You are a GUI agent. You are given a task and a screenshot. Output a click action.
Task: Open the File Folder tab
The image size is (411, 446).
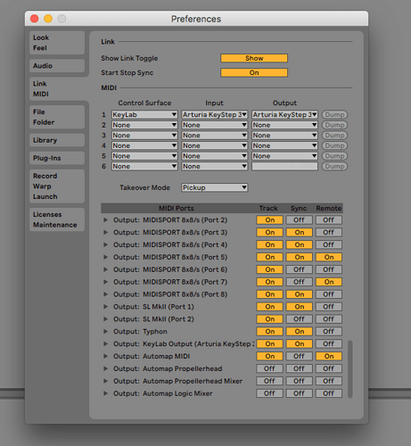57,117
